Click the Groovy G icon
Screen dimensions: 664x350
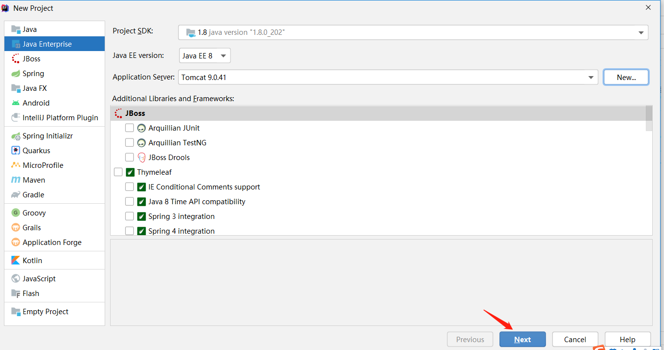click(x=16, y=213)
